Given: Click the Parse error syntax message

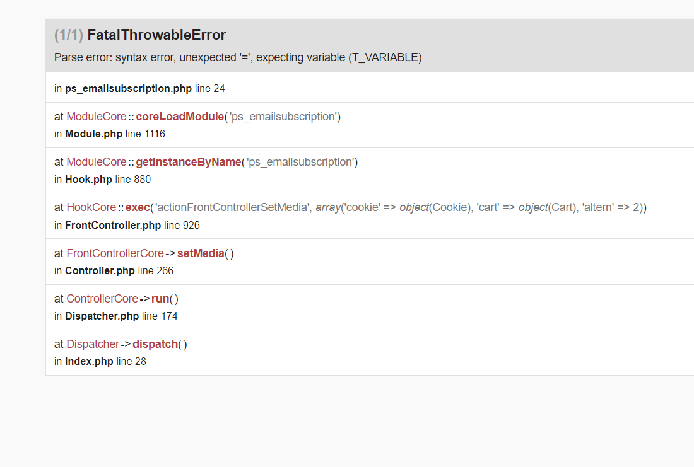Looking at the screenshot, I should tap(238, 57).
